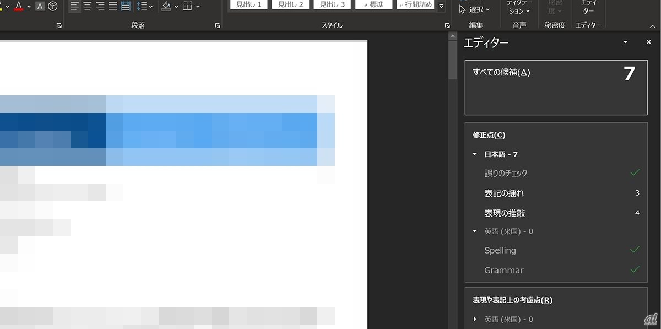Image resolution: width=661 pixels, height=329 pixels.
Task: Apply the 見出し 2 style
Action: pos(290,4)
